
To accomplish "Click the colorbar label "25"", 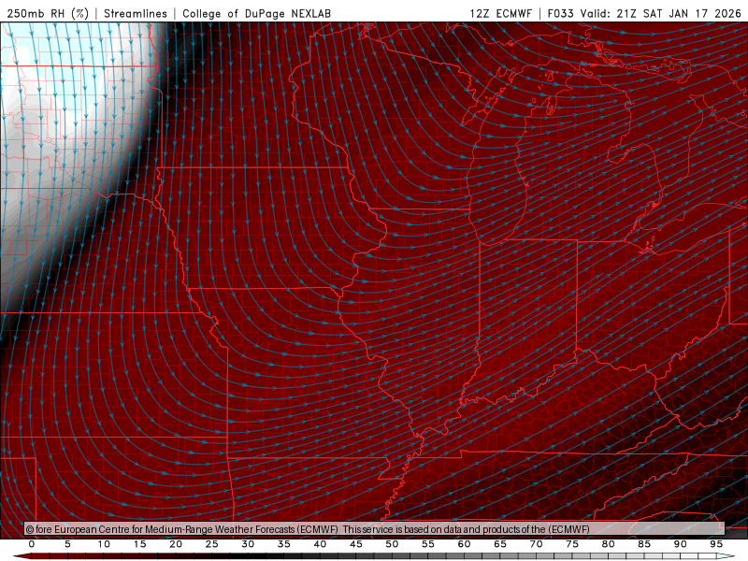I will click(x=212, y=544).
